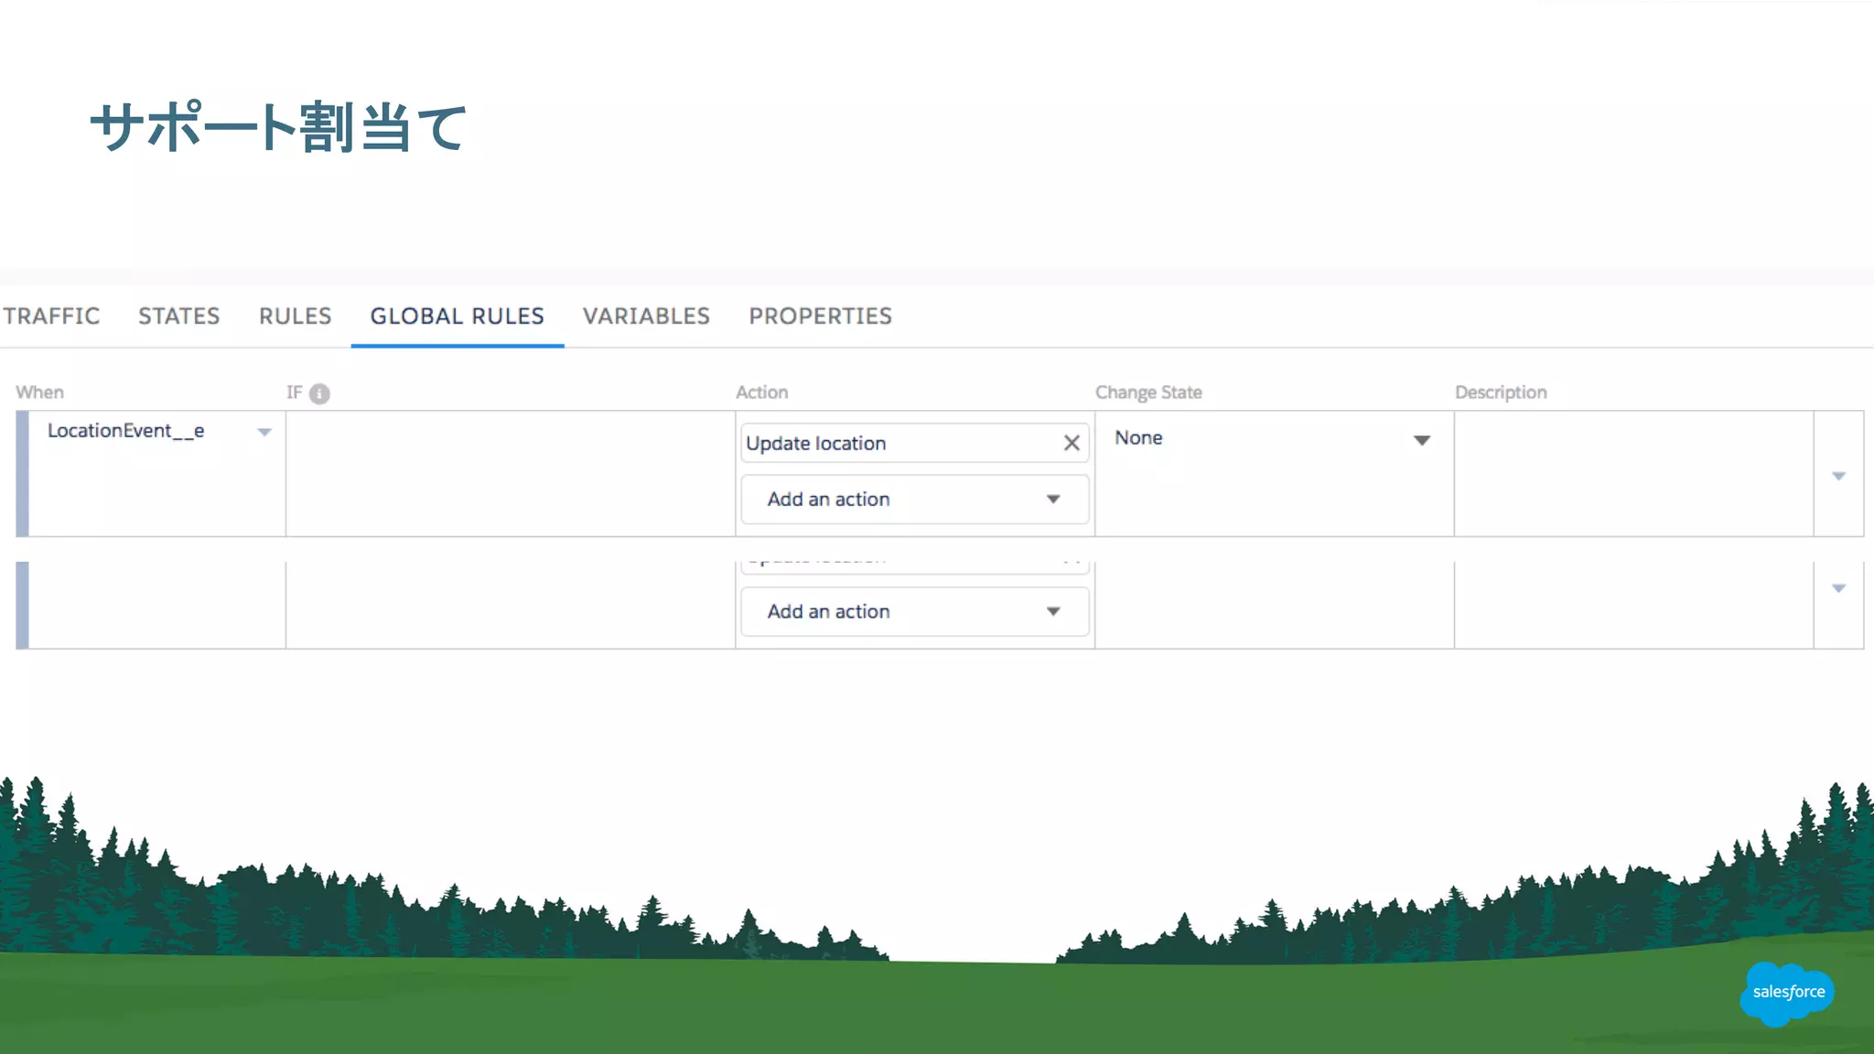Expand the None Change State dropdown
Screen dimensions: 1874x1054
click(x=1421, y=440)
